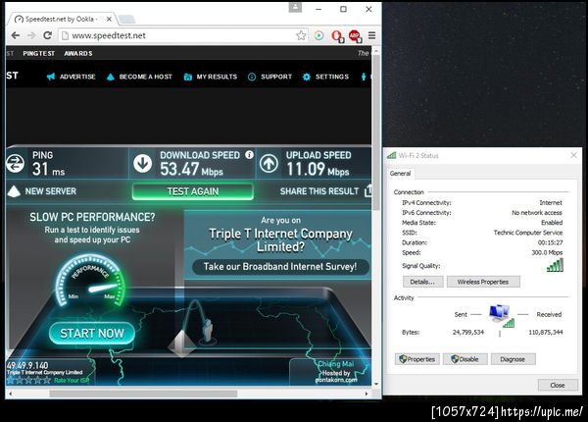The width and height of the screenshot is (588, 422).
Task: Click the download speed arrow icon
Action: [142, 163]
